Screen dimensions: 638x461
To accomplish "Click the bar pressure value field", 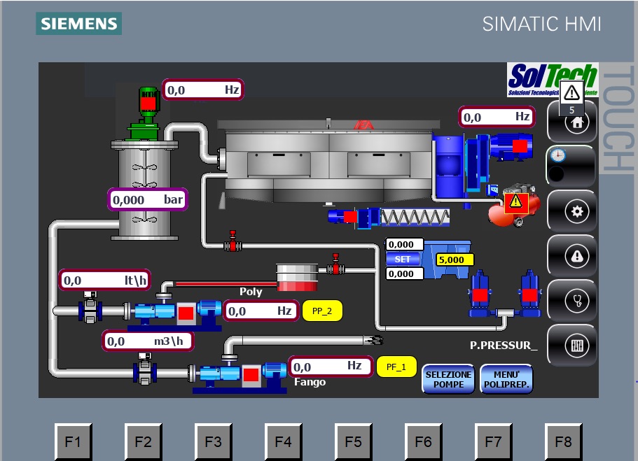I will pyautogui.click(x=148, y=199).
